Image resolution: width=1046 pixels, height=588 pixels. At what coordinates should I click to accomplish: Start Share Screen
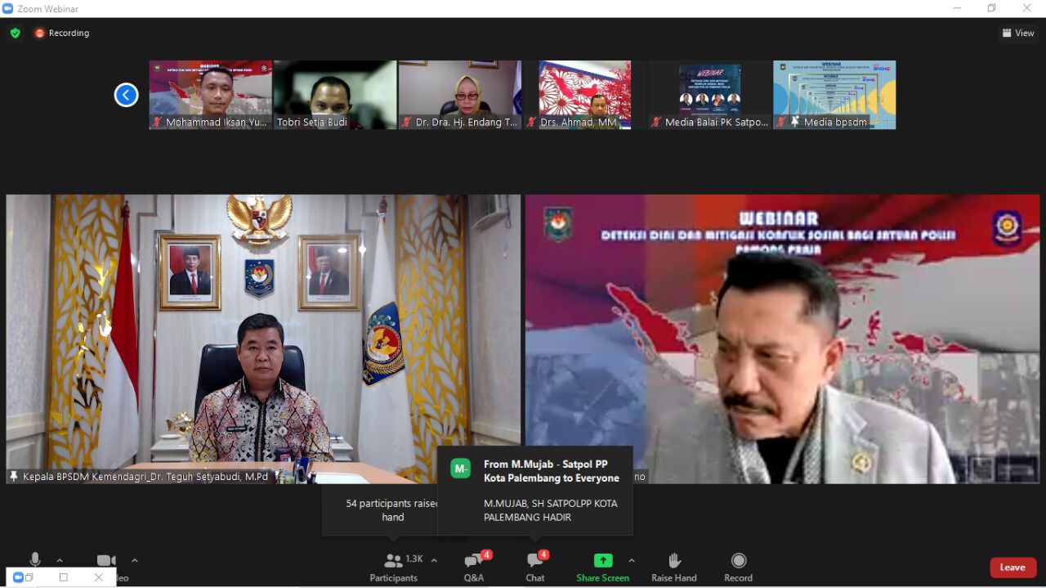pyautogui.click(x=602, y=567)
